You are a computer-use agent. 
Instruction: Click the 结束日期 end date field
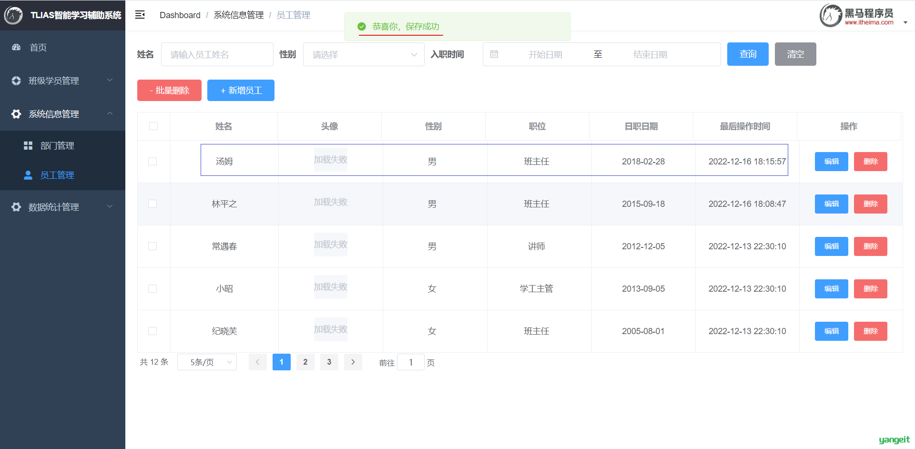(x=650, y=54)
